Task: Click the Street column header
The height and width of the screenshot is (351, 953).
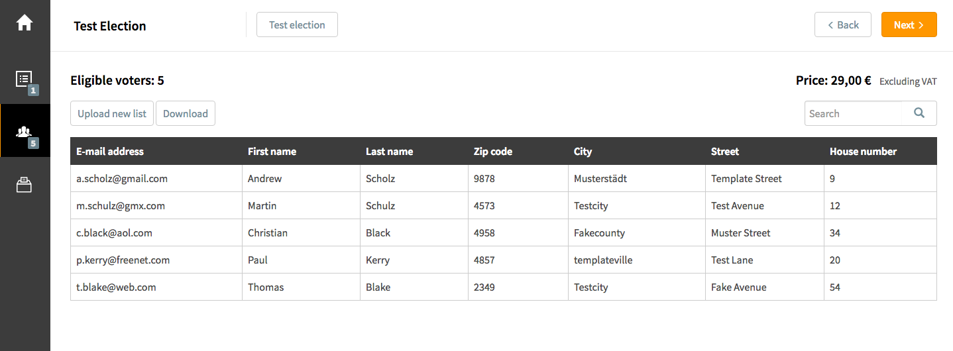Action: coord(724,152)
